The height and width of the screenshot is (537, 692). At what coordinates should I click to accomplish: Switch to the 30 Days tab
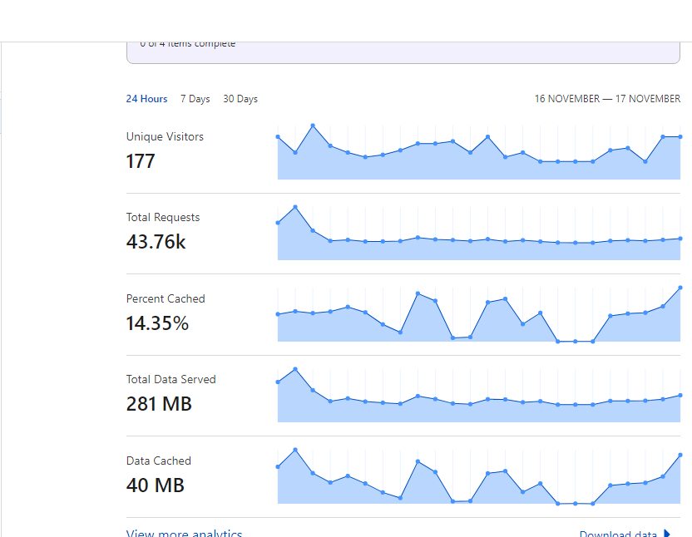[x=240, y=99]
